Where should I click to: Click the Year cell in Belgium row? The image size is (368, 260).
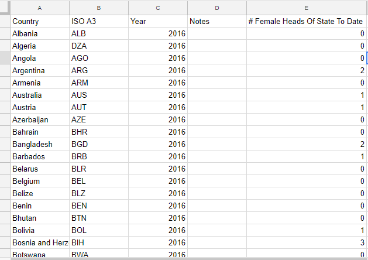158,181
